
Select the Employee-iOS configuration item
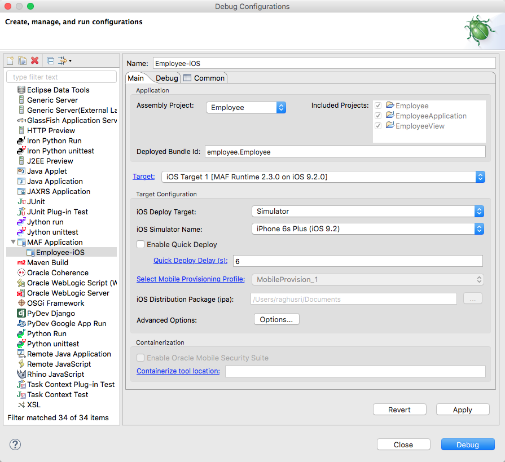point(62,252)
